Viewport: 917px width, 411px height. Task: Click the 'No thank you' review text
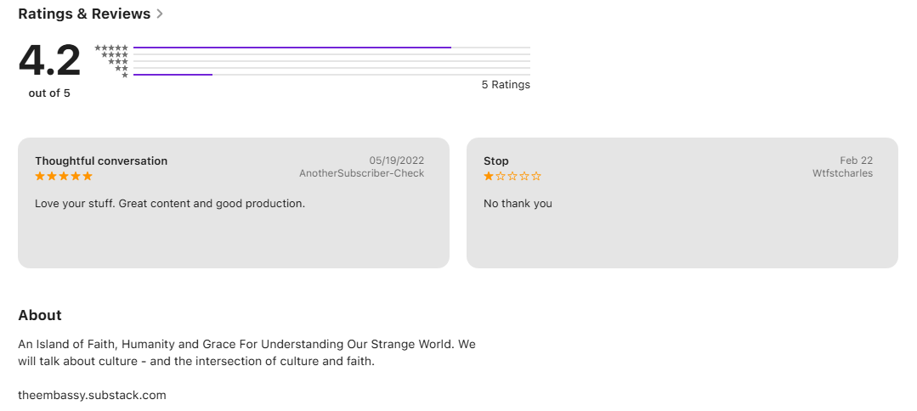tap(518, 204)
